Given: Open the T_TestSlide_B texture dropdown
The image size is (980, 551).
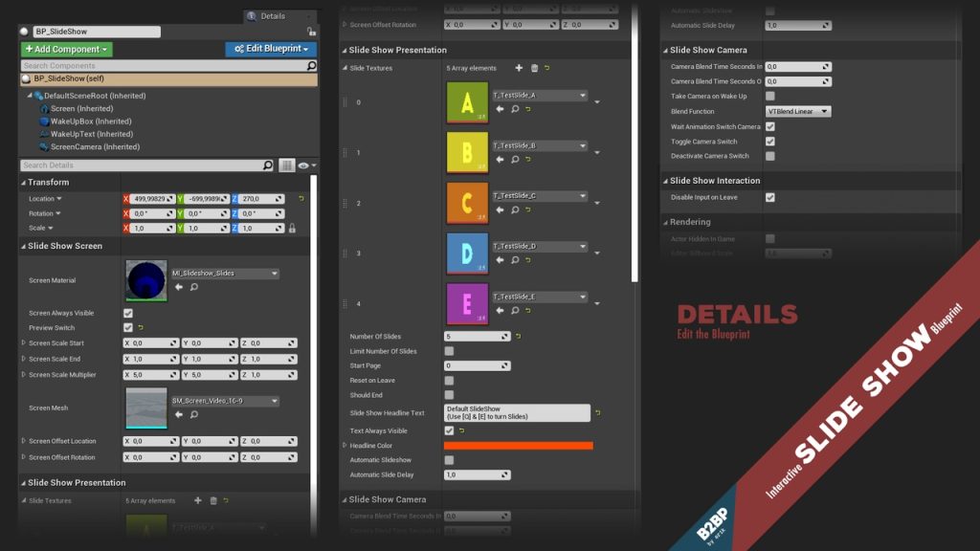Looking at the screenshot, I should click(x=540, y=145).
